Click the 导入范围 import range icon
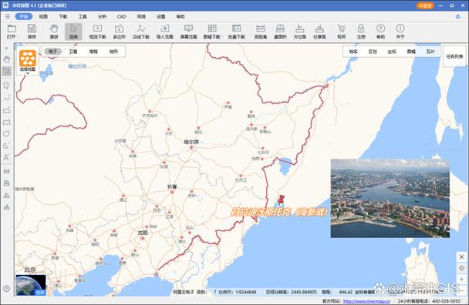This screenshot has height=305, width=469. tap(164, 28)
